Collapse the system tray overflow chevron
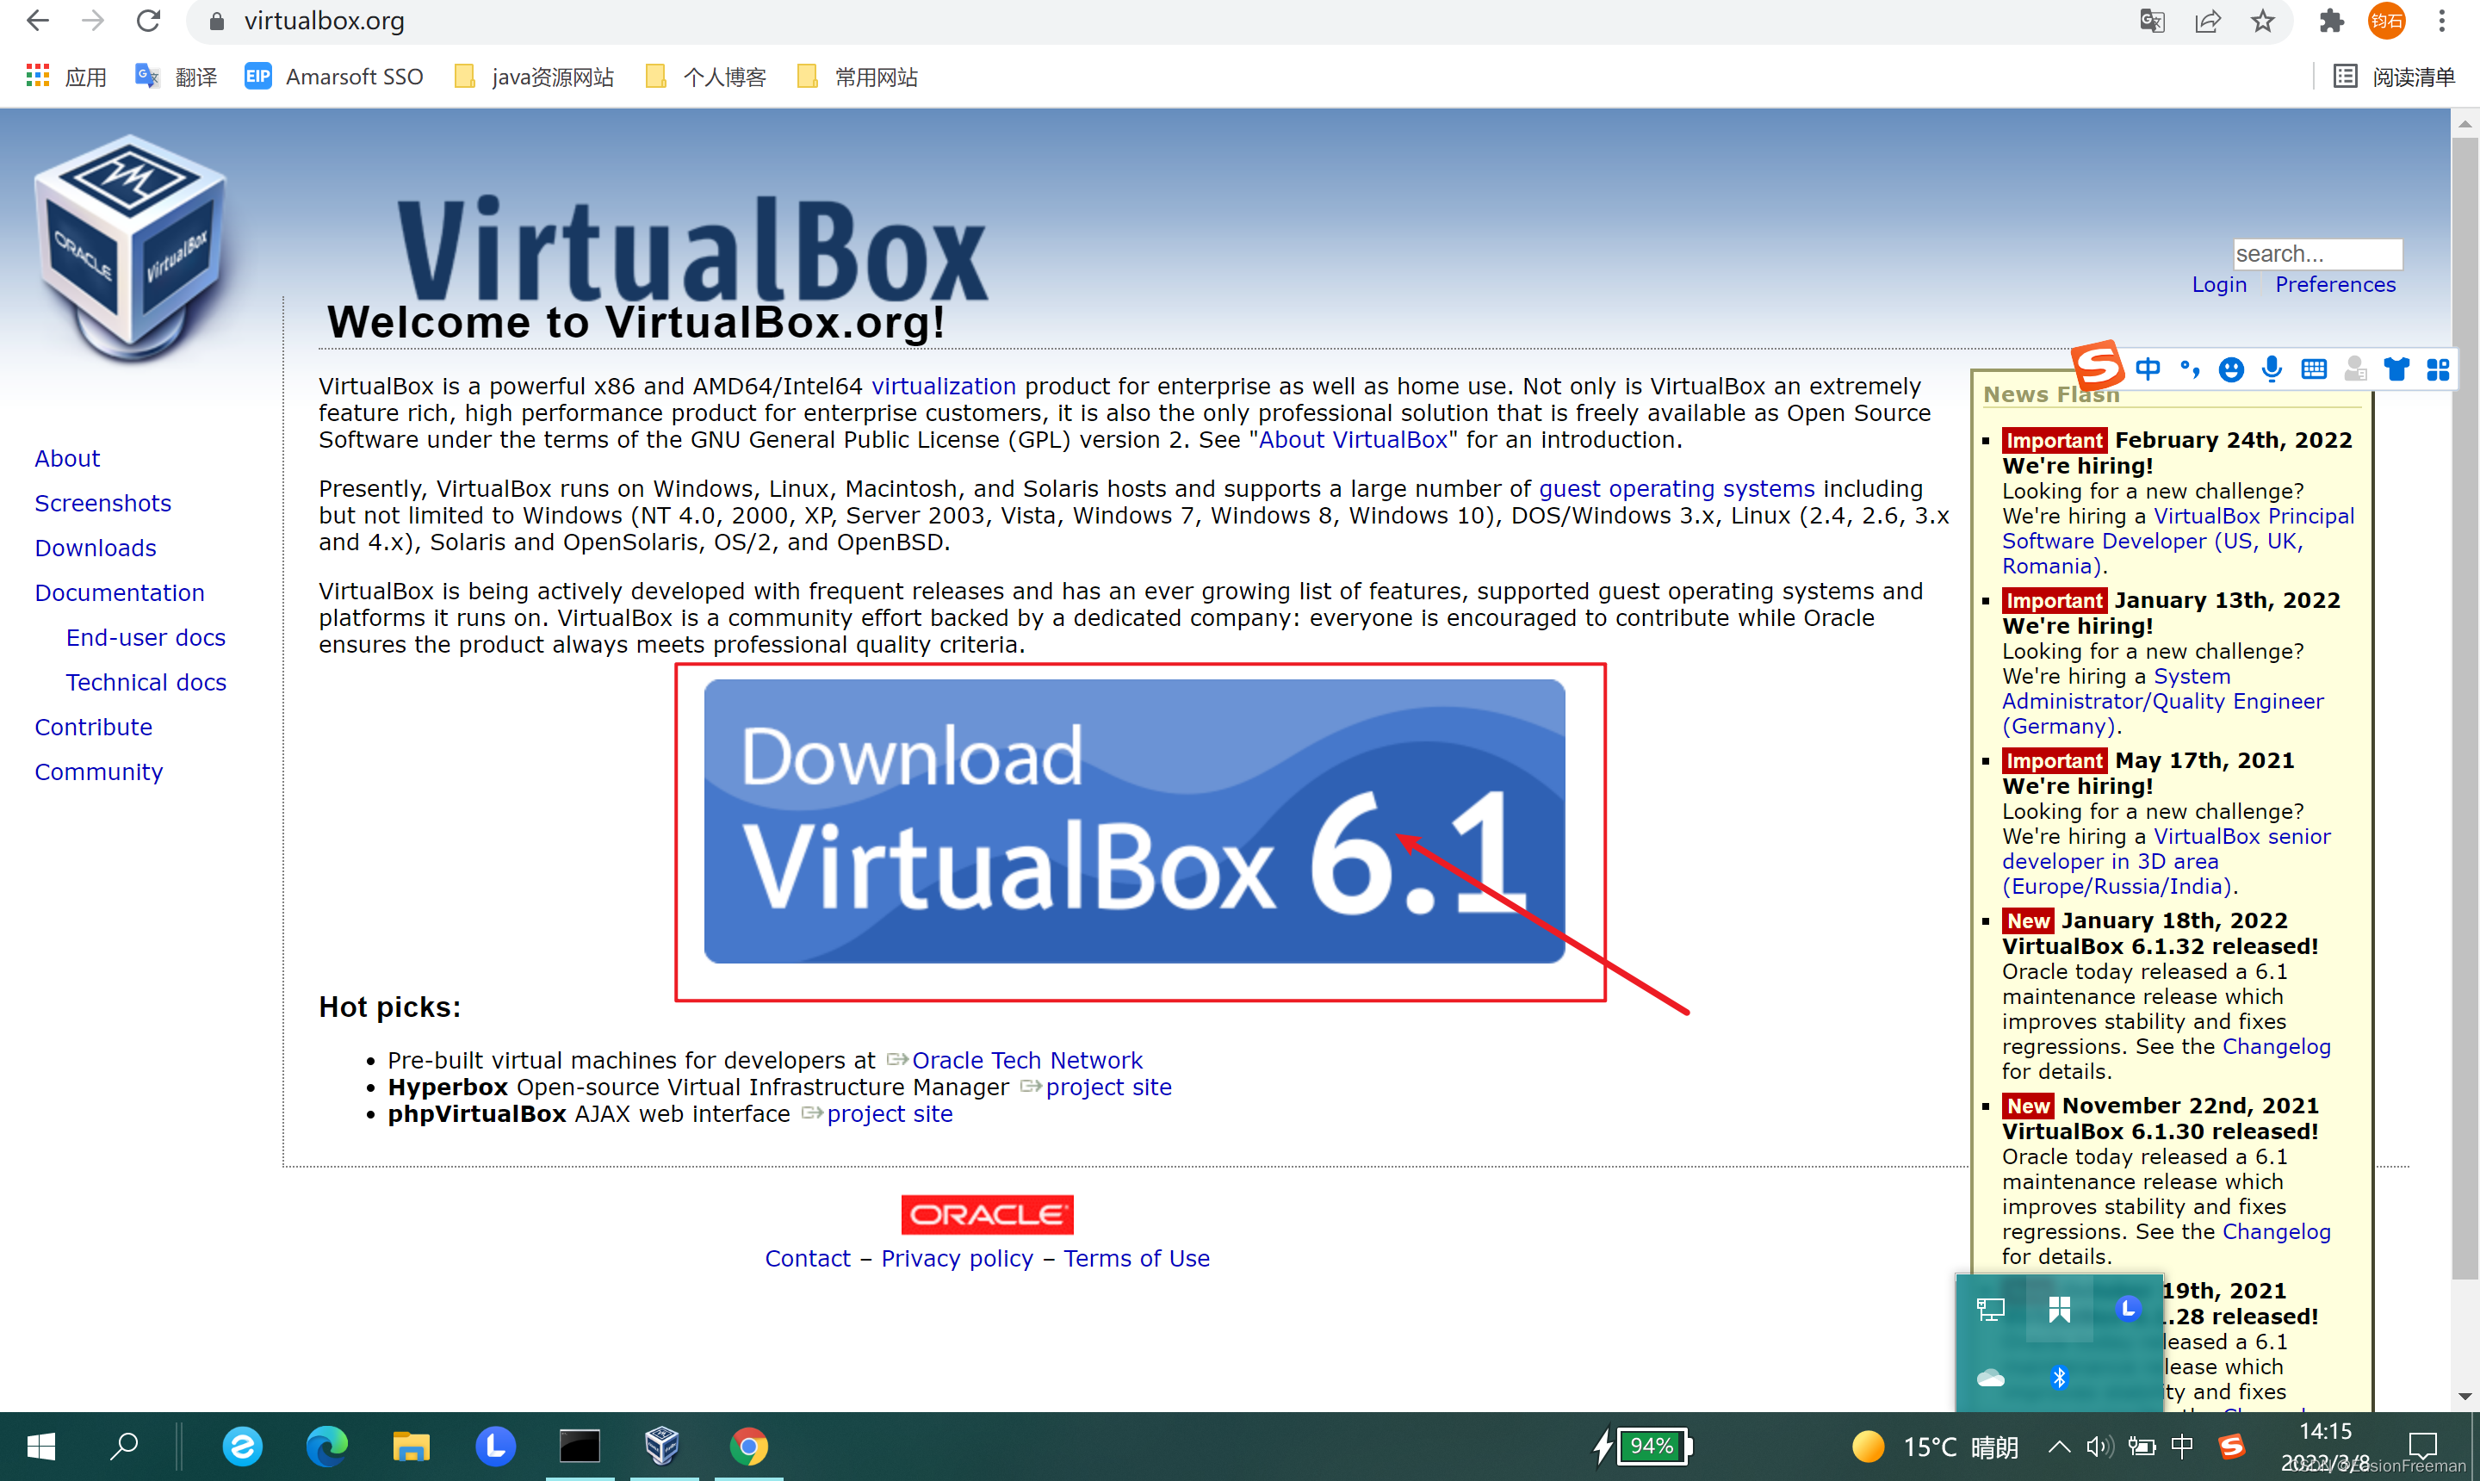This screenshot has width=2480, height=1481. point(2059,1447)
